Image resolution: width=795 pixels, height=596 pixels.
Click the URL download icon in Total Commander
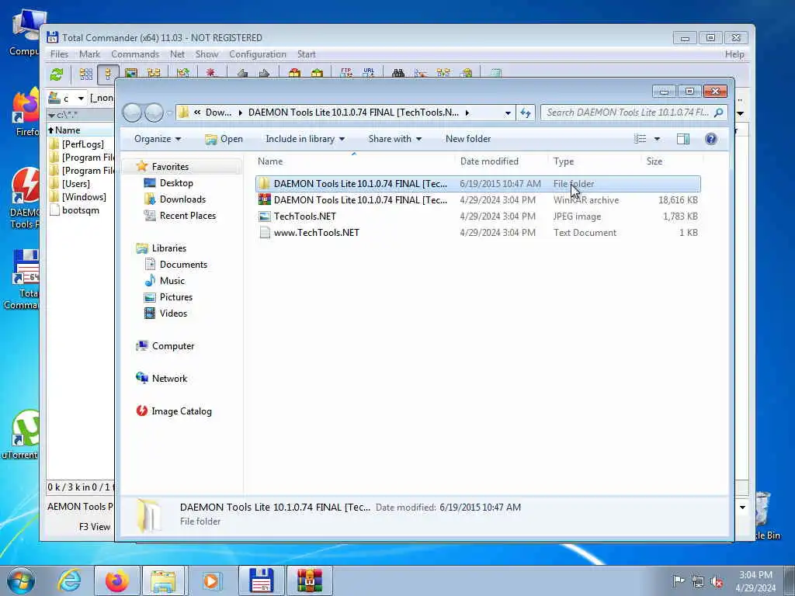tap(369, 73)
